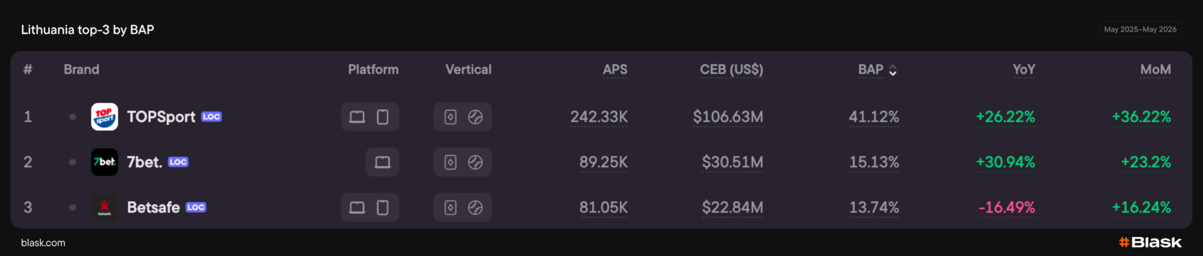Toggle the TOPSport row status dot
The image size is (1203, 256).
[73, 117]
